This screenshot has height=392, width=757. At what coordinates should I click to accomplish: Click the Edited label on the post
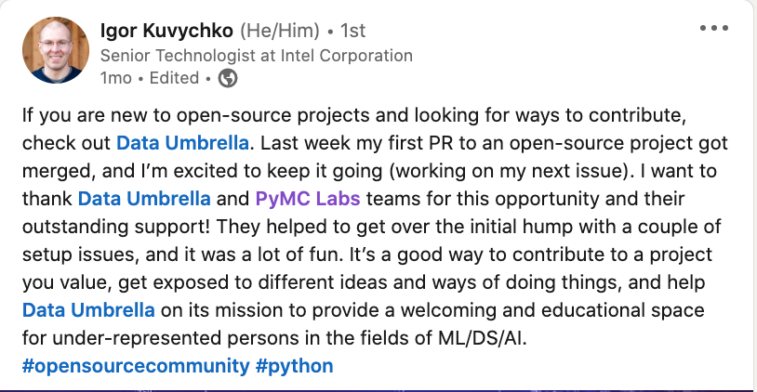click(x=175, y=78)
